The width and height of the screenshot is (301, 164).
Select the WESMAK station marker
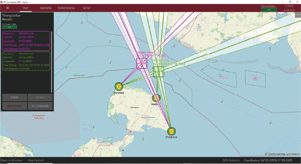[x=119, y=86]
